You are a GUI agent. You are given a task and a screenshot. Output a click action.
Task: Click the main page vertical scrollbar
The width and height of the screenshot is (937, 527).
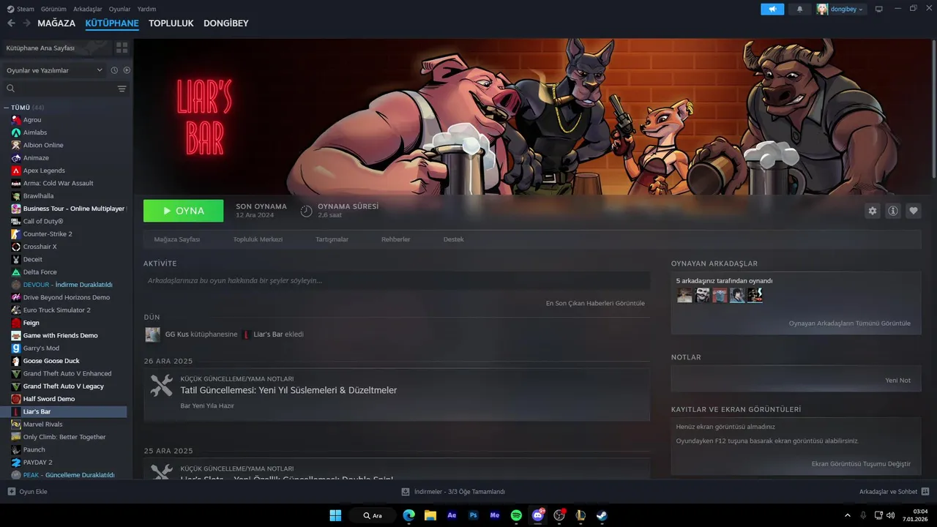click(933, 108)
